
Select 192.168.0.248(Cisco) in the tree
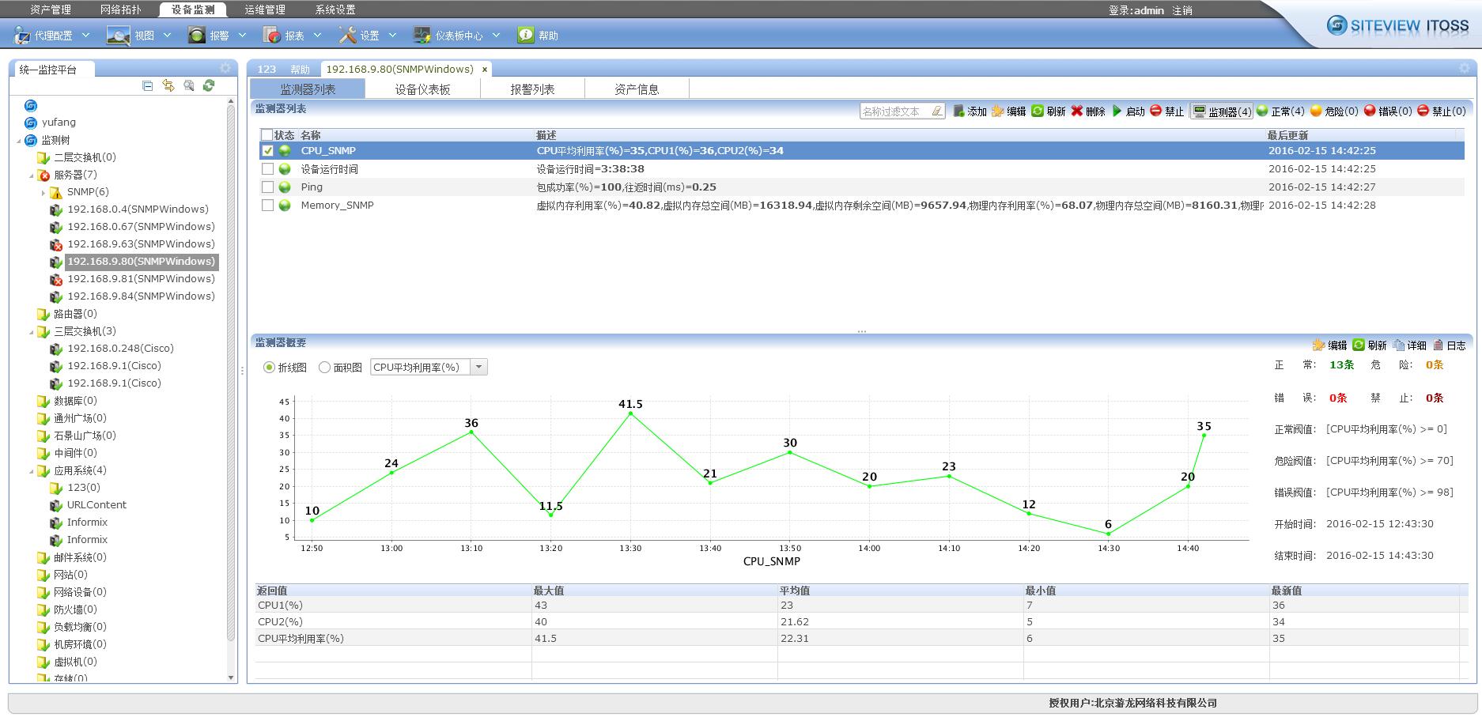coord(120,349)
